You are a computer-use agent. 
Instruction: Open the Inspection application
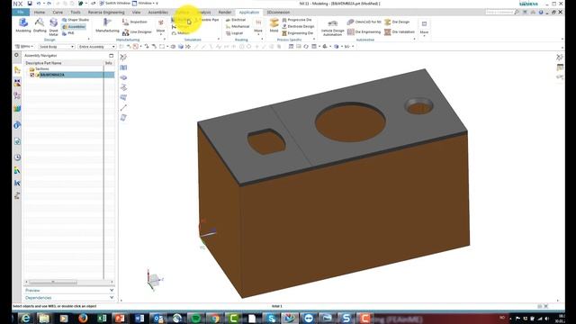pyautogui.click(x=134, y=22)
